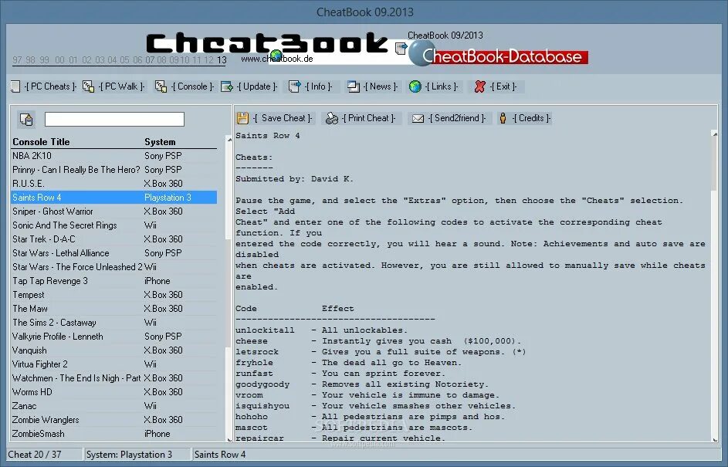728x467 pixels.
Task: Click scroll down arrow of game list
Action: point(229,439)
